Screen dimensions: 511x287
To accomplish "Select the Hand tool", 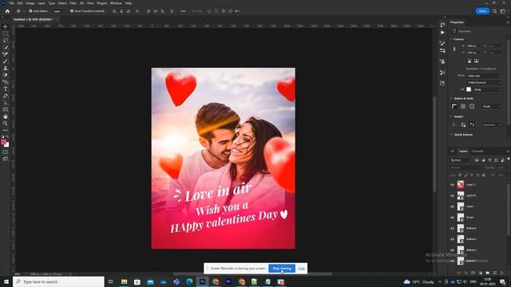I will 6,116.
